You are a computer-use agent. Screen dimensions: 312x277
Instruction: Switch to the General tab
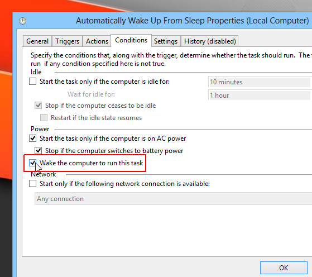tap(37, 41)
